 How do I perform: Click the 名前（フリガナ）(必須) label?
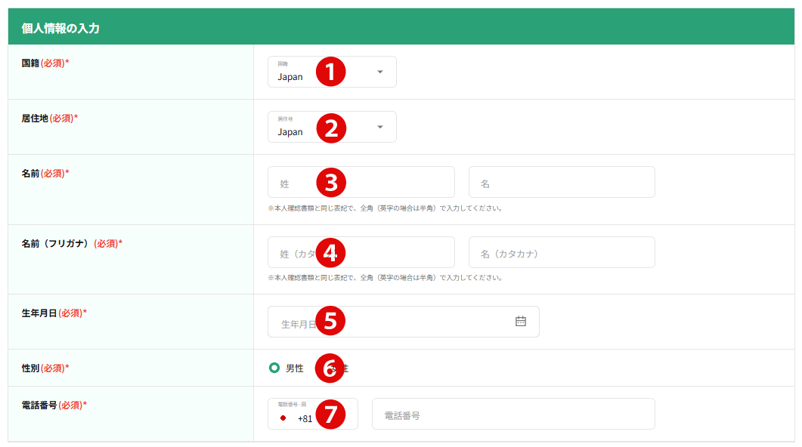[x=72, y=244]
